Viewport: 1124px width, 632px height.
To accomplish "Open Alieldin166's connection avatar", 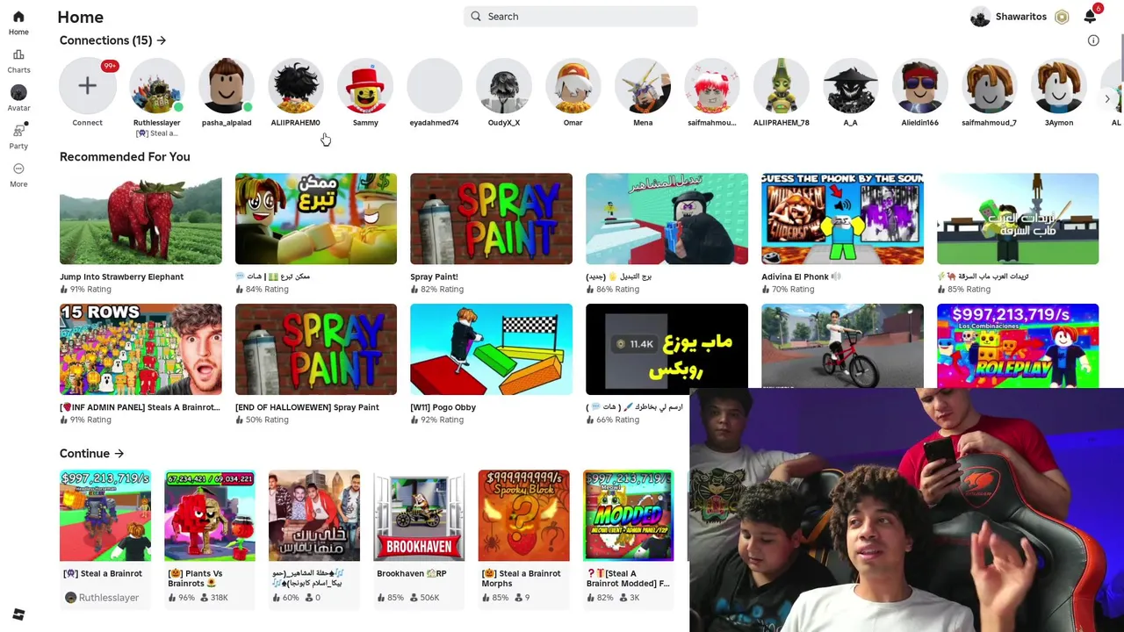I will (x=920, y=85).
